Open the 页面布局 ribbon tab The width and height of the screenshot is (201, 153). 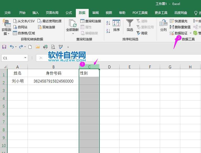[x=52, y=13]
